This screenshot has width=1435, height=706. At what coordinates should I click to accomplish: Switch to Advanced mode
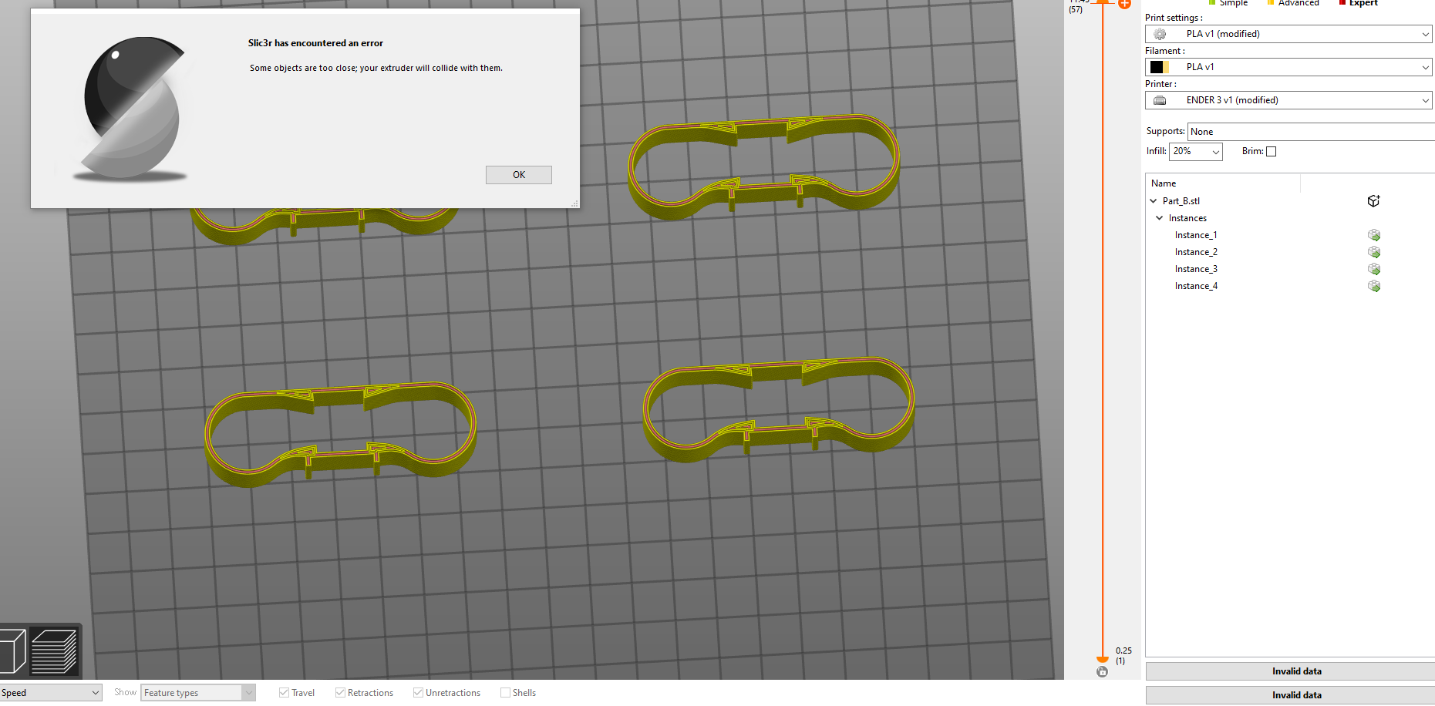(1293, 3)
